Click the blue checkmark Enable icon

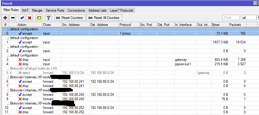[x=22, y=18]
